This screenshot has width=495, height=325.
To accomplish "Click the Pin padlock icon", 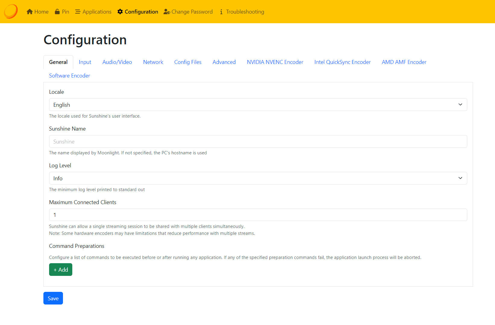I will click(x=57, y=11).
